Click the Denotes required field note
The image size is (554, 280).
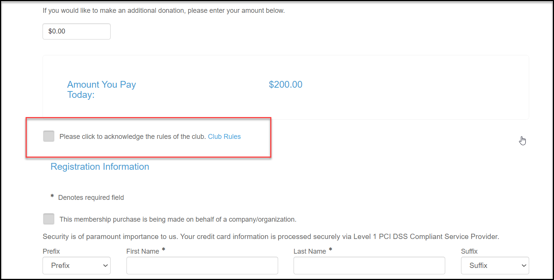91,198
